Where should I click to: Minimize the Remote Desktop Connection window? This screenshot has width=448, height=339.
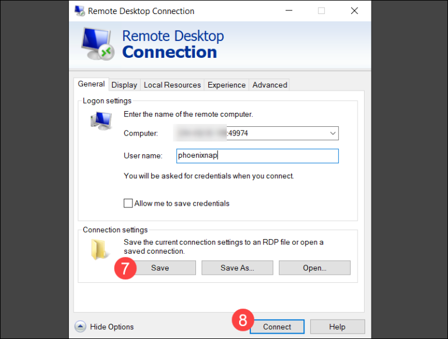(x=288, y=11)
